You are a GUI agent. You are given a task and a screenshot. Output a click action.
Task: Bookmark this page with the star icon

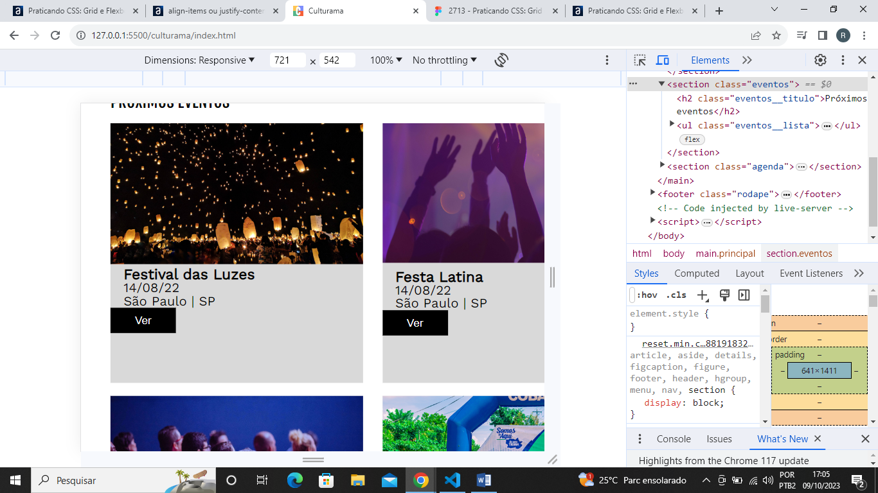pos(776,35)
